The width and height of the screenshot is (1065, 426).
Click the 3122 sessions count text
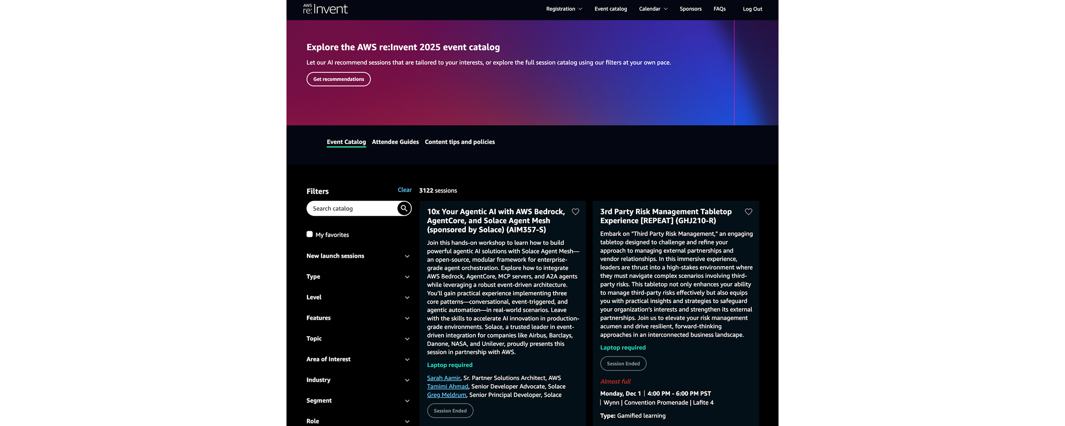[438, 191]
